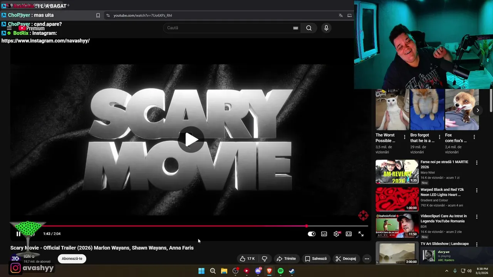
Task: Pause the video with the pause icon
Action: click(18, 234)
